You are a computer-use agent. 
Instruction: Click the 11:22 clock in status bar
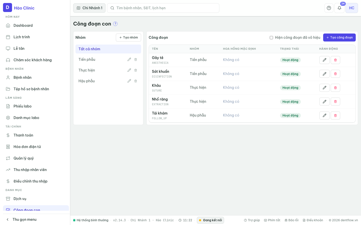(x=185, y=220)
